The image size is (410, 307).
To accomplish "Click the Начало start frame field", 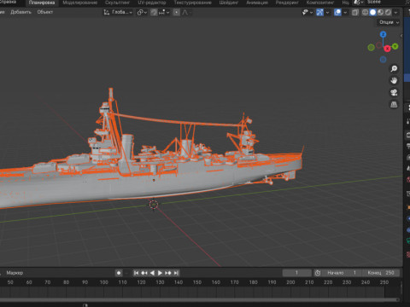I will [342, 273].
